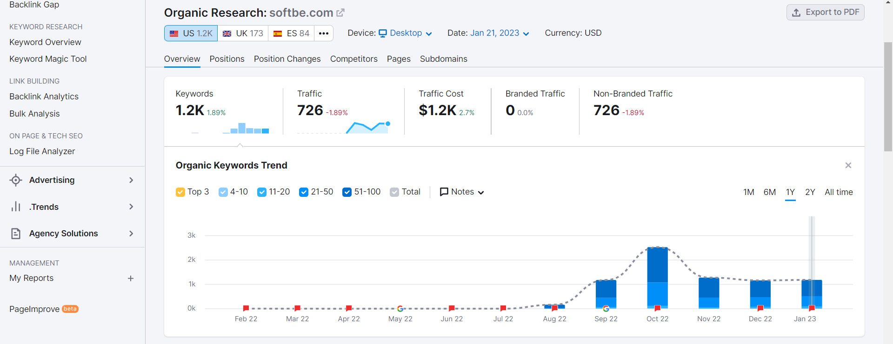The width and height of the screenshot is (893, 344).
Task: Open the Notes dropdown
Action: [462, 192]
